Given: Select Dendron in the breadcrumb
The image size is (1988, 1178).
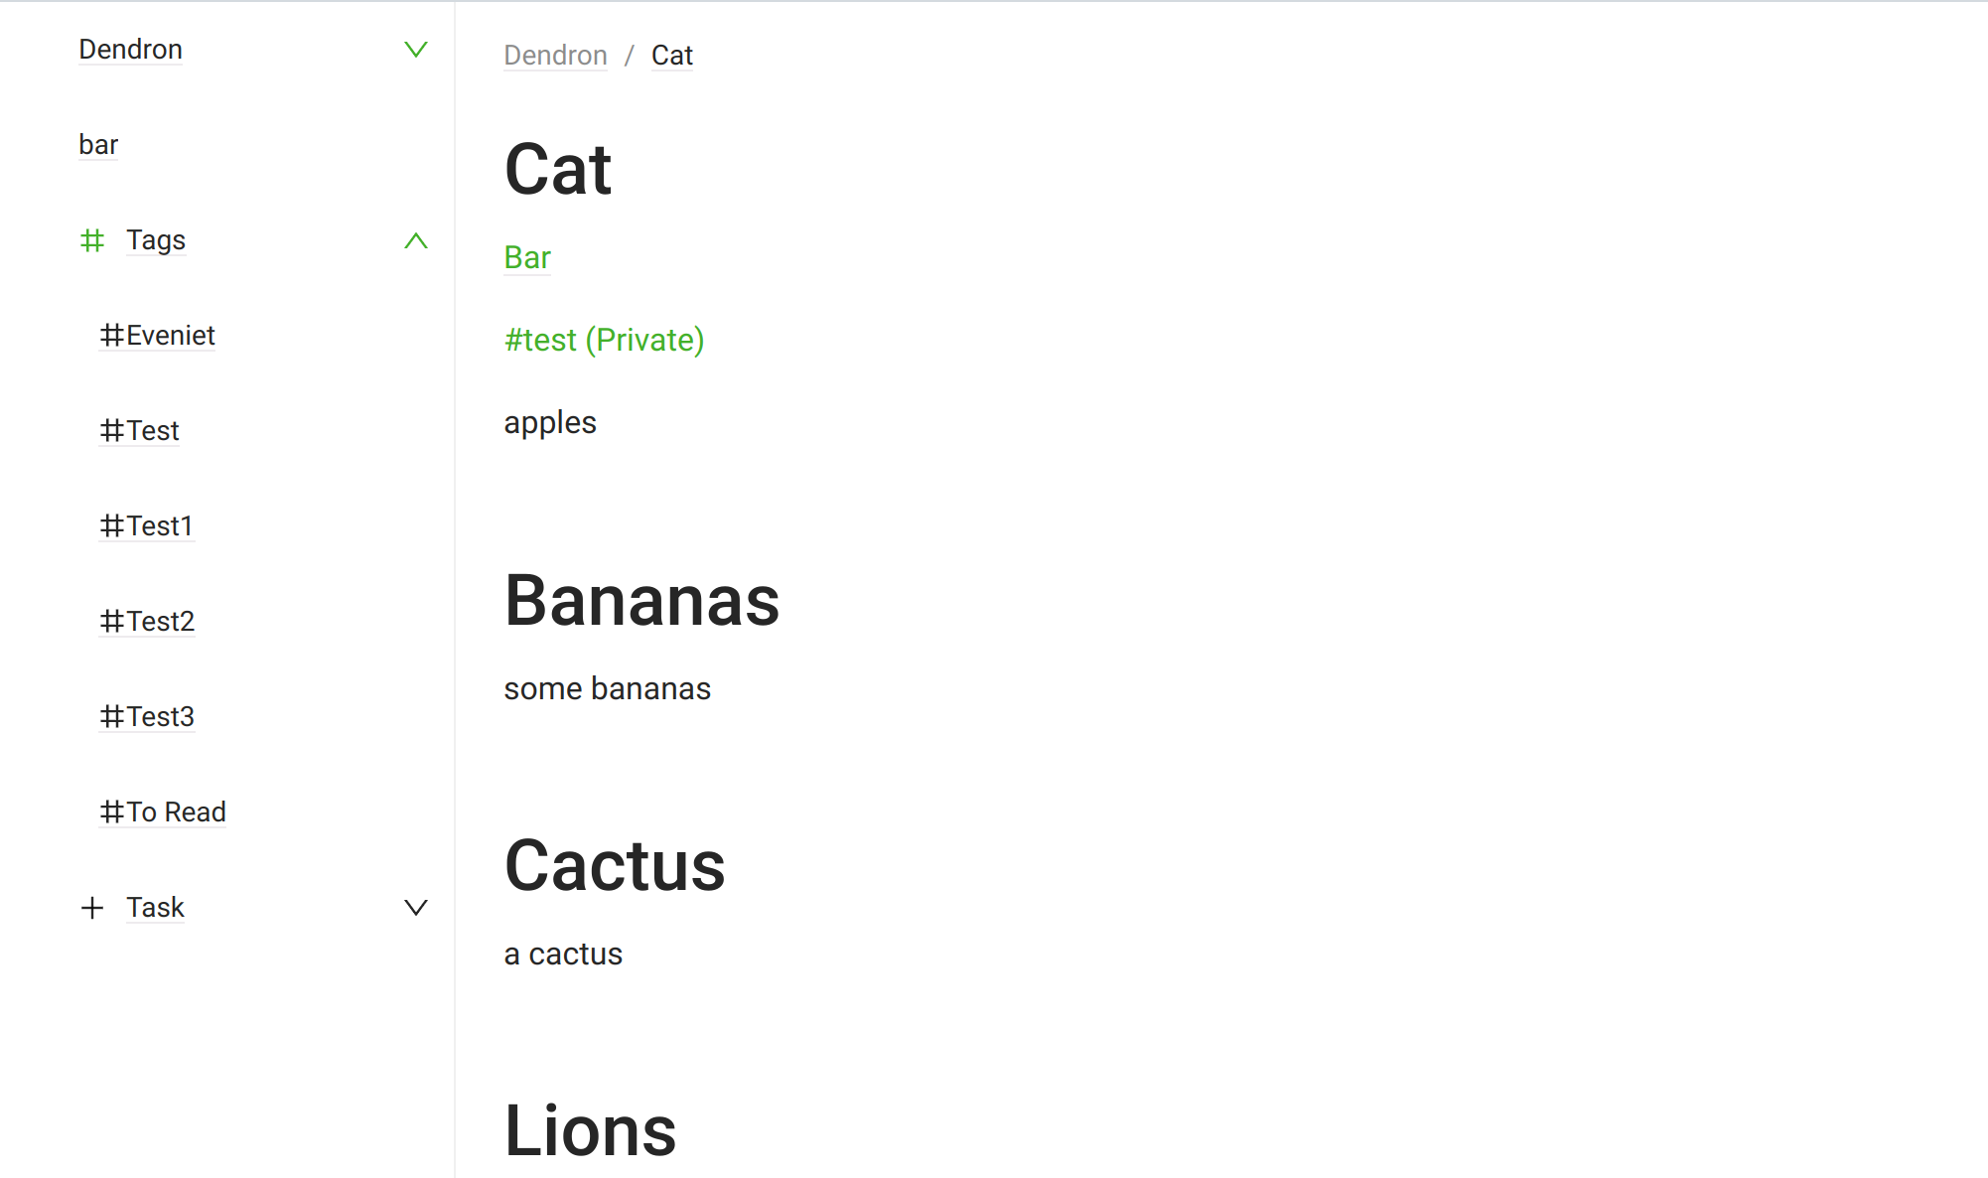Looking at the screenshot, I should pos(555,56).
